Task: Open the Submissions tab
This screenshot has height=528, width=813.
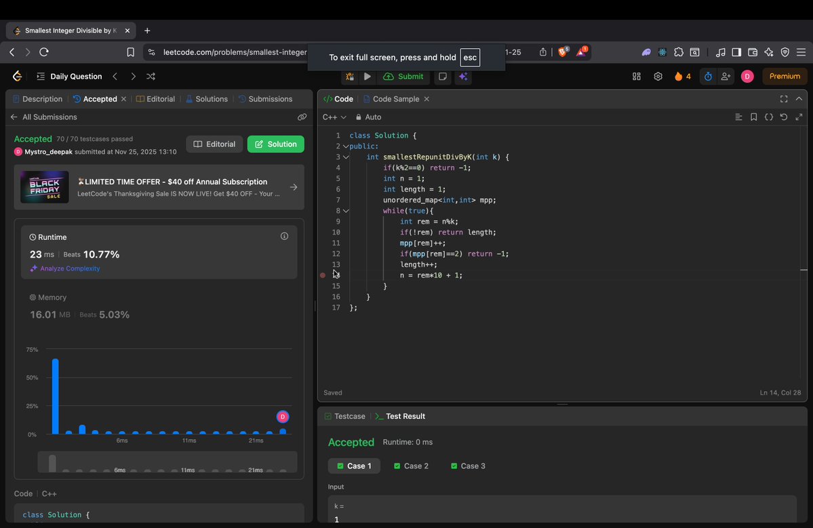Action: point(266,99)
